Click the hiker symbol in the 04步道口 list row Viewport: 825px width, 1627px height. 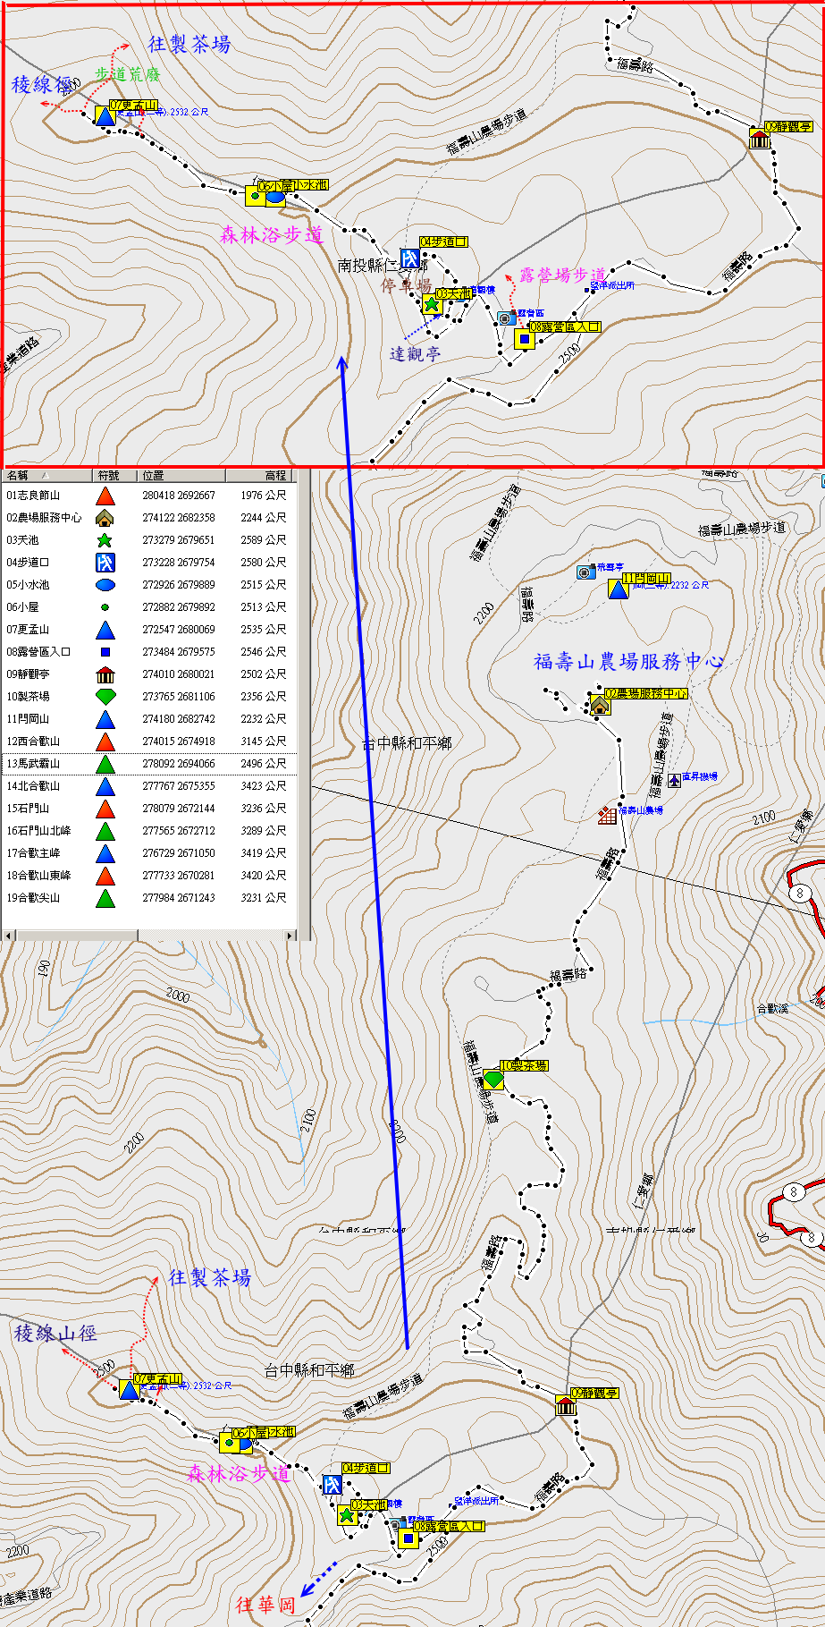(x=105, y=563)
